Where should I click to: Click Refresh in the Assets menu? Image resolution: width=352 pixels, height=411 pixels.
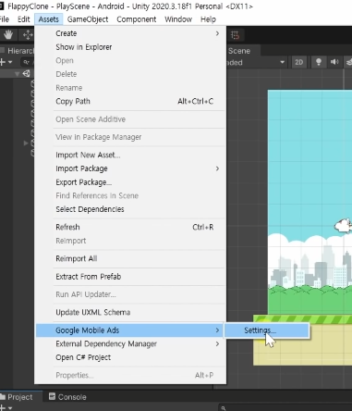tap(130, 227)
